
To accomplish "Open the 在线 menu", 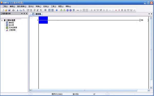I will [x=46, y=6].
